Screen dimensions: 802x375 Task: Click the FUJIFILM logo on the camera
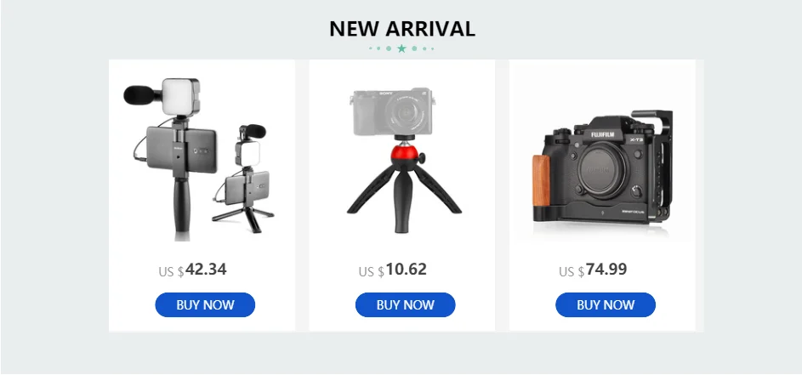click(604, 135)
